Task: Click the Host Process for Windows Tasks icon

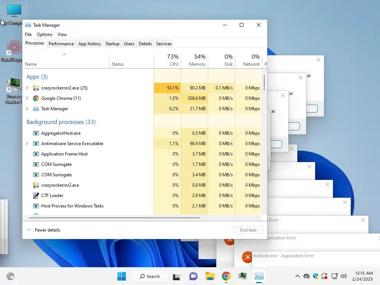Action: [36, 206]
